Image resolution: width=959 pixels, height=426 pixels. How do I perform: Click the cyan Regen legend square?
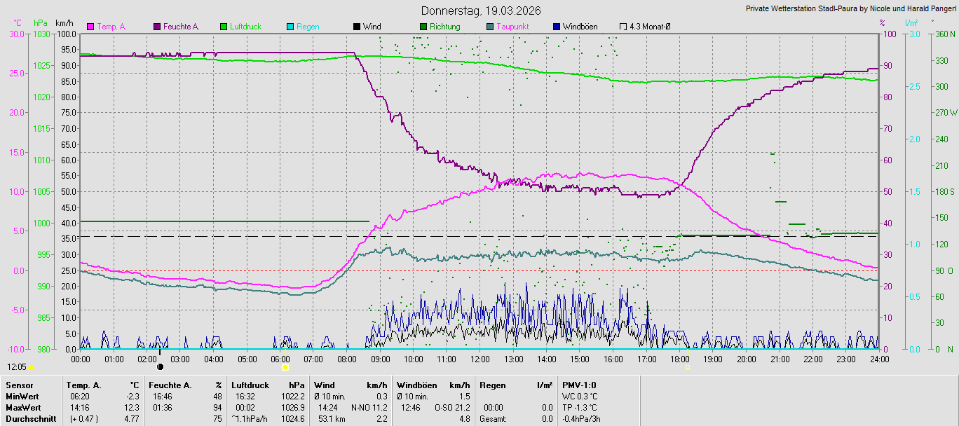pyautogui.click(x=290, y=27)
